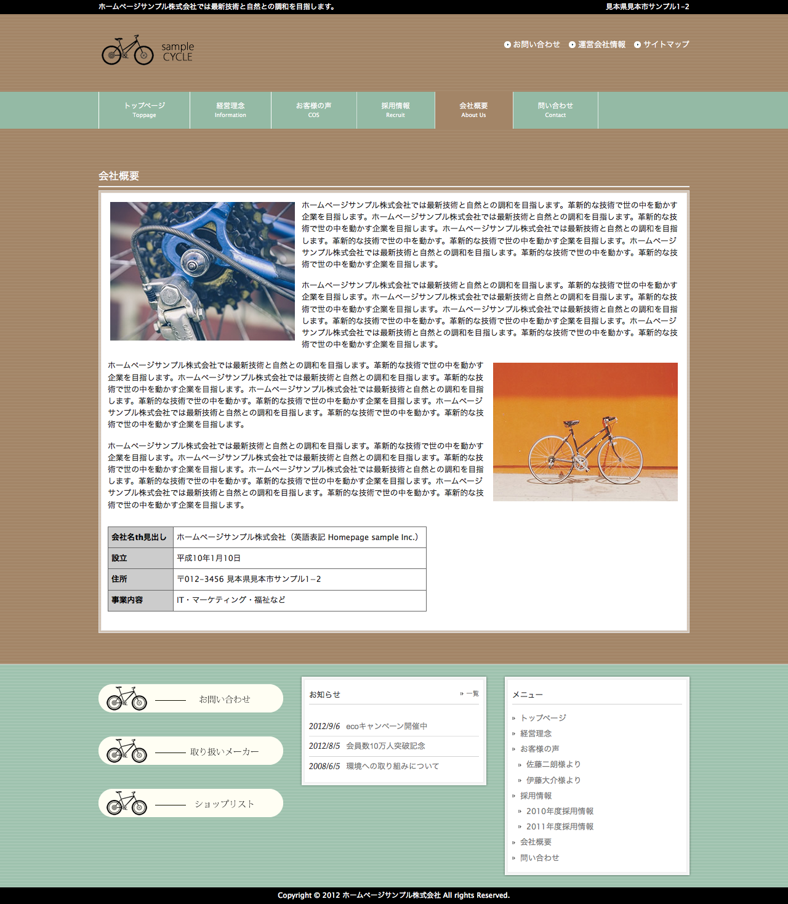Click the bicycle against orange wall photo
Image resolution: width=788 pixels, height=904 pixels.
(585, 432)
